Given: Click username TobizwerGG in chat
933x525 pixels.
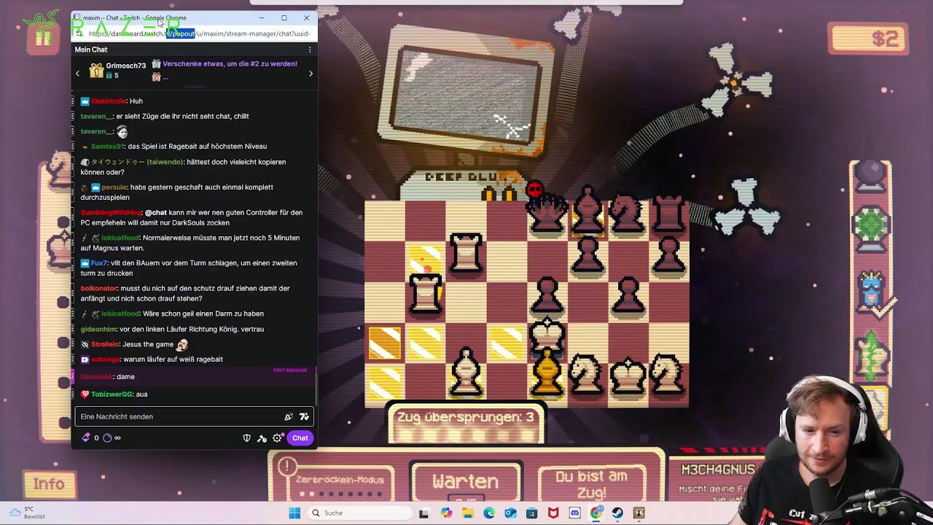Looking at the screenshot, I should pos(112,394).
